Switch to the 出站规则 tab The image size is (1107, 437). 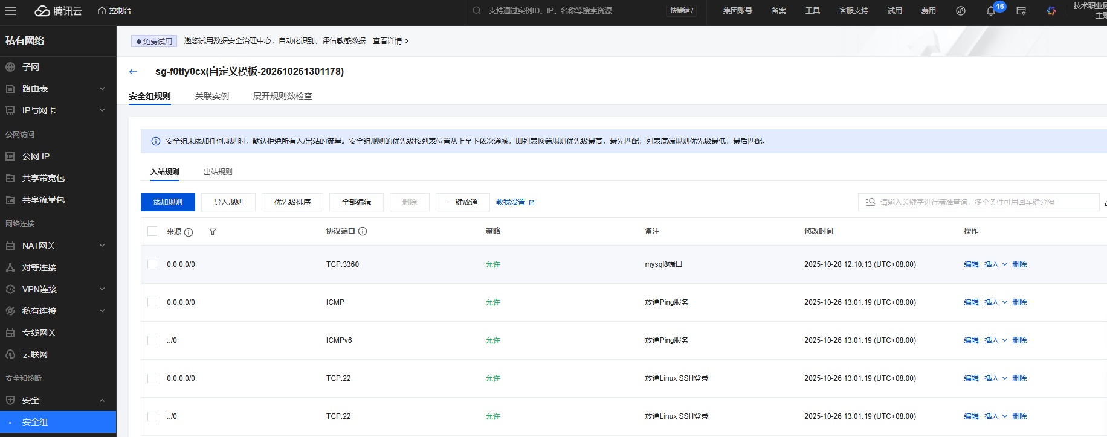218,172
